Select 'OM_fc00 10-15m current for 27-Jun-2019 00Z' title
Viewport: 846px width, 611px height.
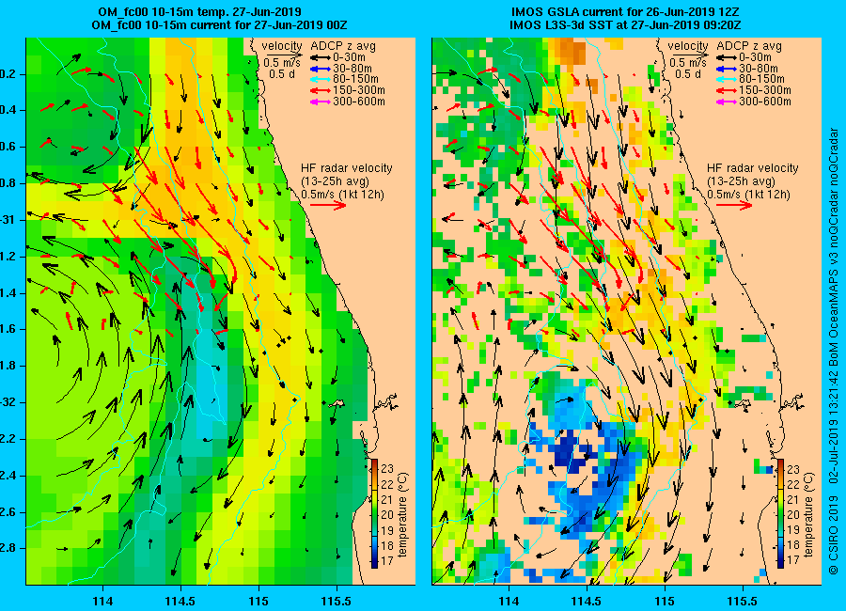click(x=220, y=25)
